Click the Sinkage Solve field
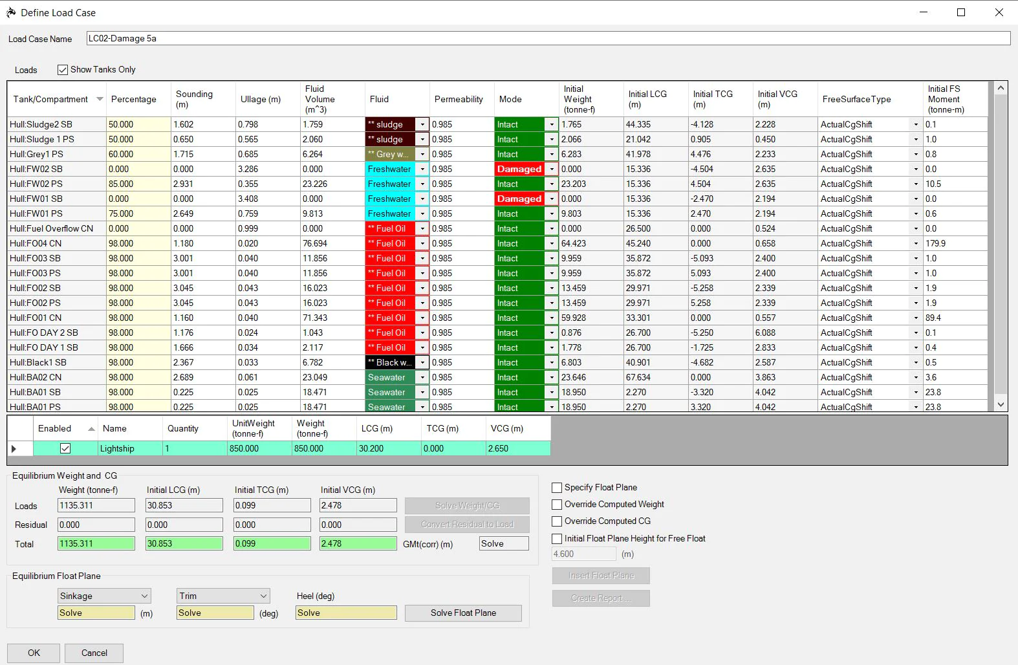 point(96,613)
